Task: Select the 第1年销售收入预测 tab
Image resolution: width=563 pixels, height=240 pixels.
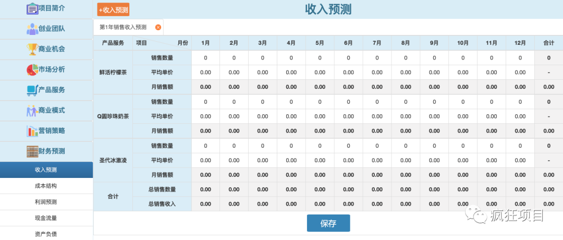Action: pyautogui.click(x=123, y=27)
